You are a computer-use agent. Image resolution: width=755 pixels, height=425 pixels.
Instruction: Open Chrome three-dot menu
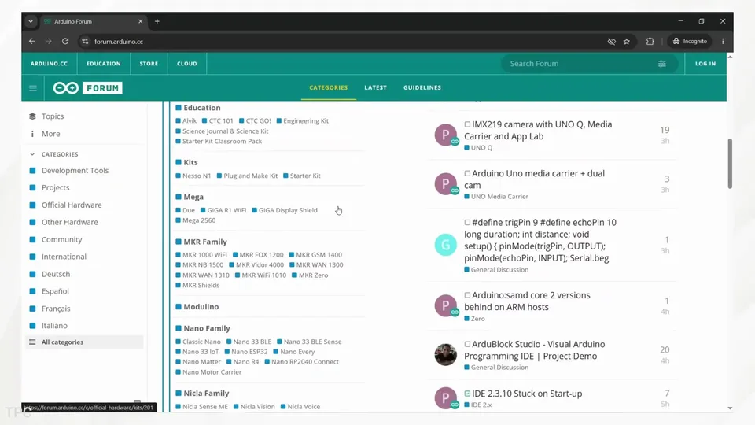(x=723, y=42)
